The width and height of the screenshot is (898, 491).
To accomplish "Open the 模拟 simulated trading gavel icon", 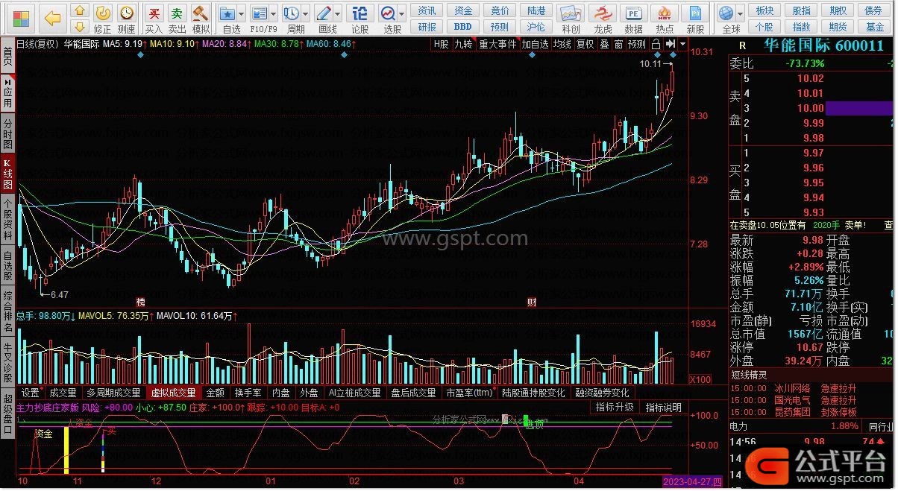I will point(201,18).
